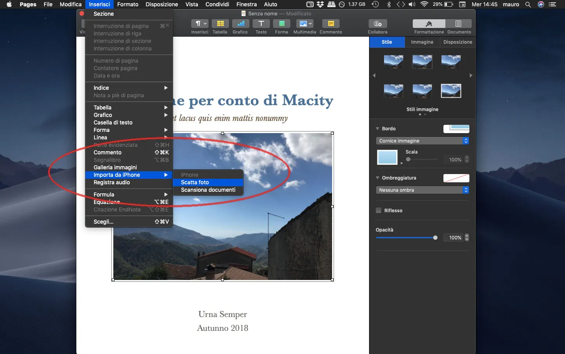
Task: Click the Forma shape toolbar icon
Action: (x=282, y=24)
